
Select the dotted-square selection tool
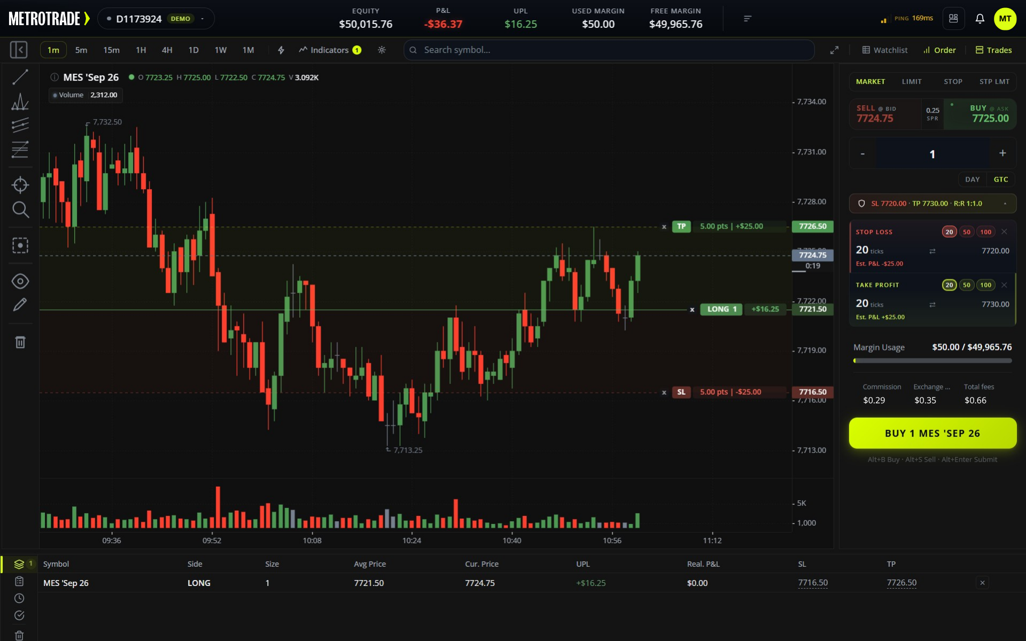20,246
